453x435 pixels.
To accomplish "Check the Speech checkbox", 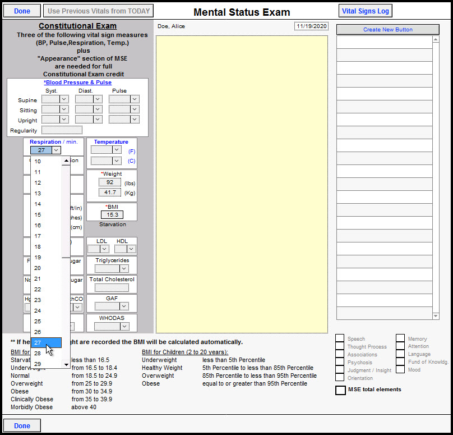I will (x=340, y=338).
